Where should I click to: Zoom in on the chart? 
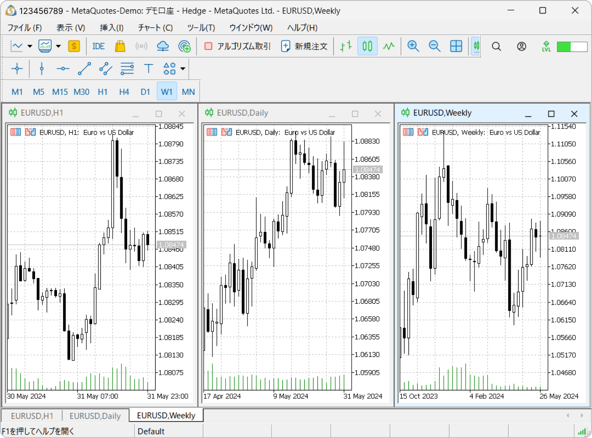[x=413, y=46]
